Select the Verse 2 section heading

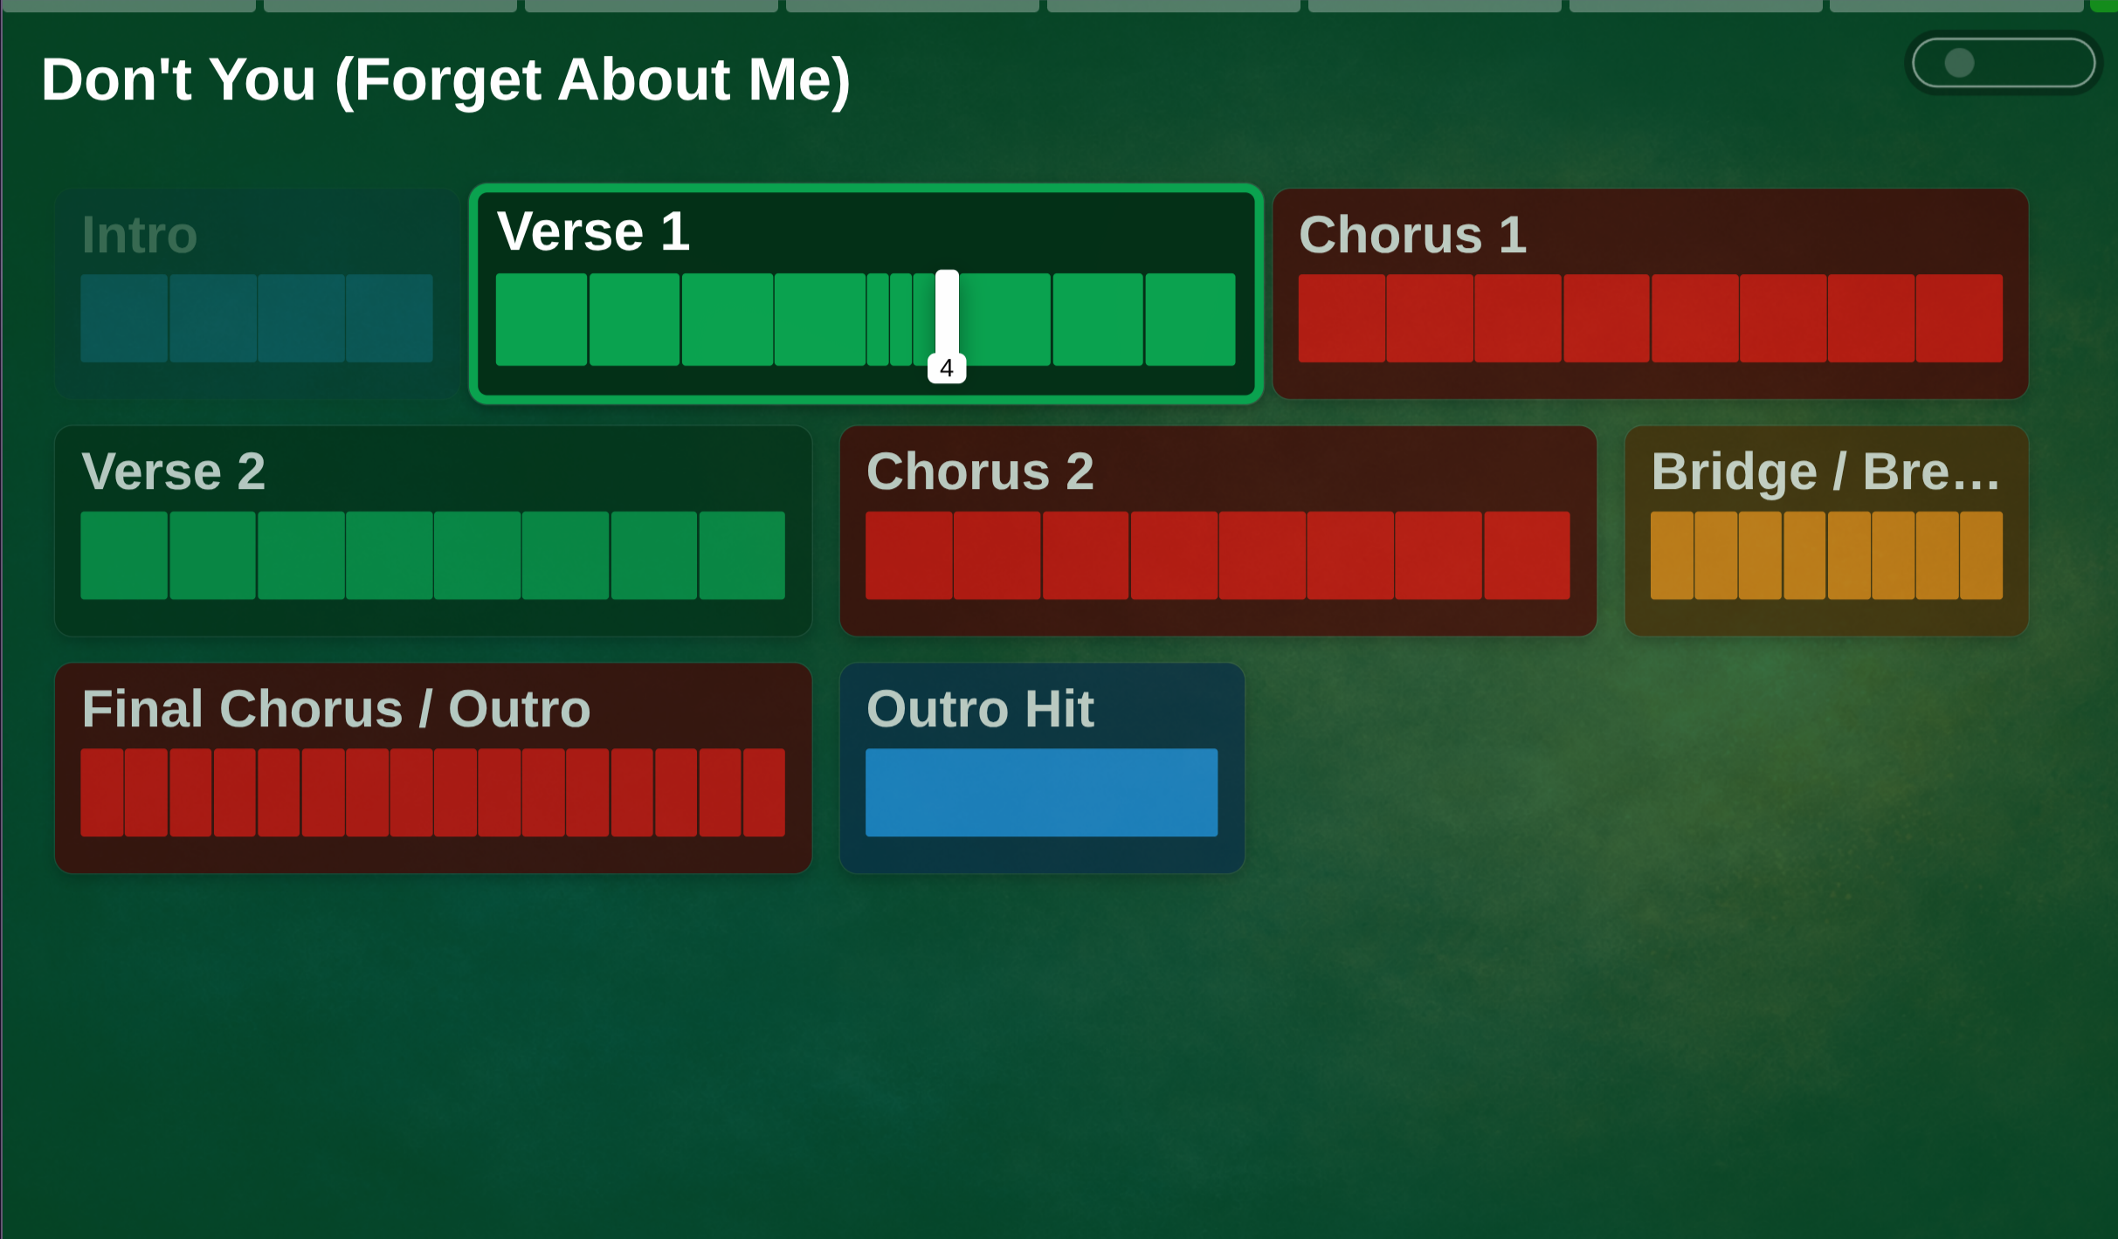point(173,472)
